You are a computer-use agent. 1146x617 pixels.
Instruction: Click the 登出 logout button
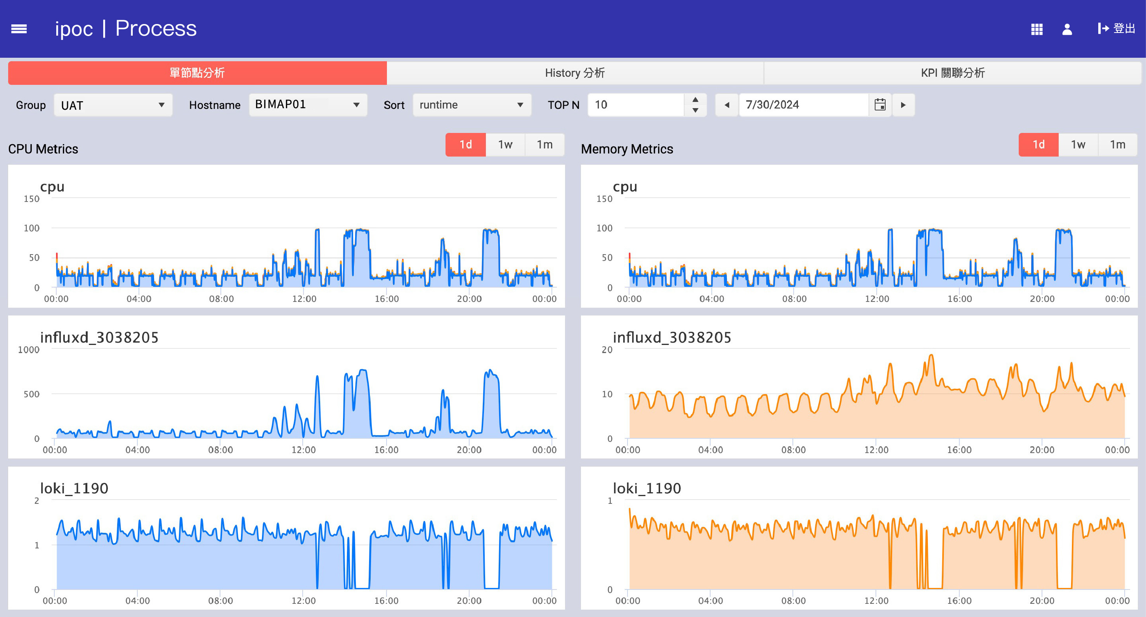tap(1116, 29)
